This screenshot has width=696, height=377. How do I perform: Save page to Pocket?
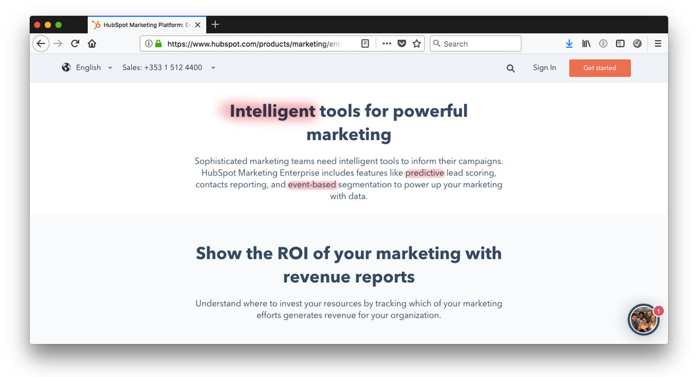pos(402,43)
